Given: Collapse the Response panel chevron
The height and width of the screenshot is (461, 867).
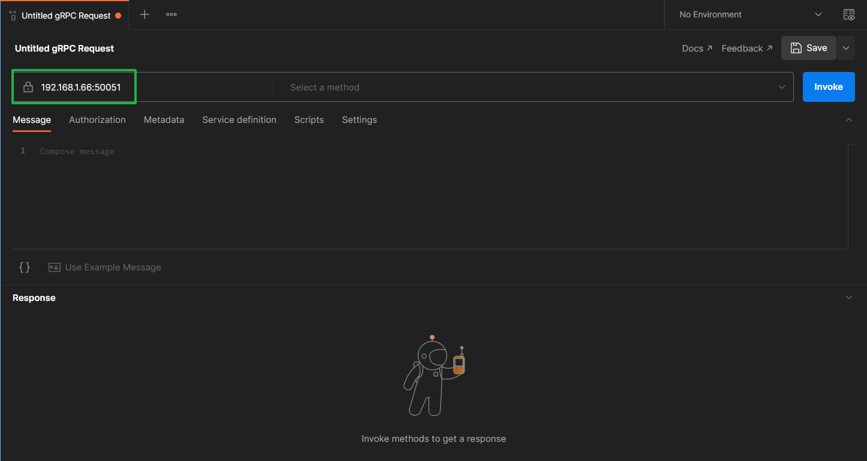Looking at the screenshot, I should tap(848, 298).
